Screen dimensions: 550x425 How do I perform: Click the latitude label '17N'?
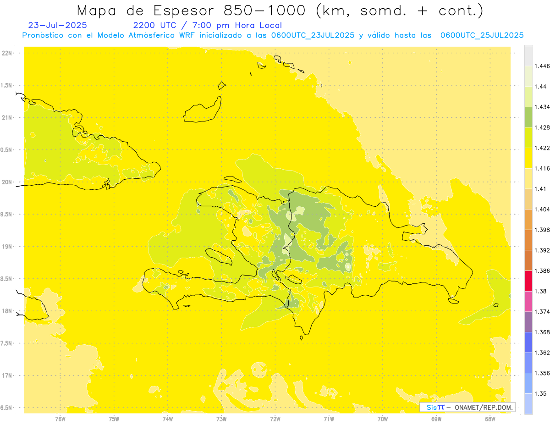coord(7,375)
